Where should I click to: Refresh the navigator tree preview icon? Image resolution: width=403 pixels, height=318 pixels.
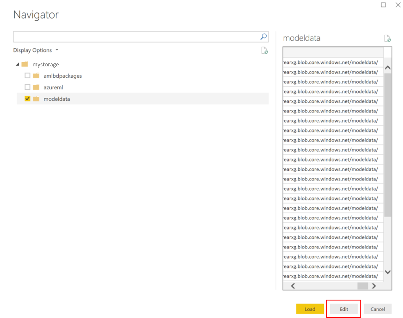pos(264,50)
